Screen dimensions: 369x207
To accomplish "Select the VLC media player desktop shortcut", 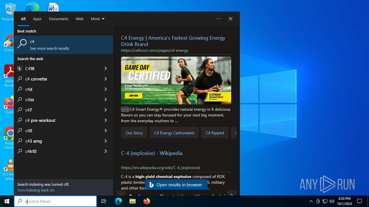I will [x=9, y=169].
